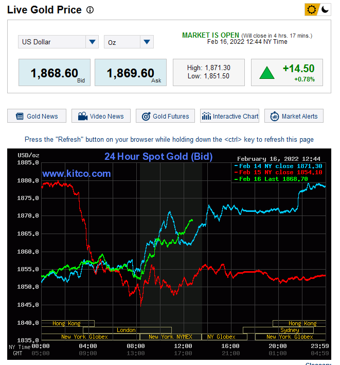This screenshot has height=365, width=340.
Task: Click the 24 hour spot gold chart image
Action: [x=169, y=254]
